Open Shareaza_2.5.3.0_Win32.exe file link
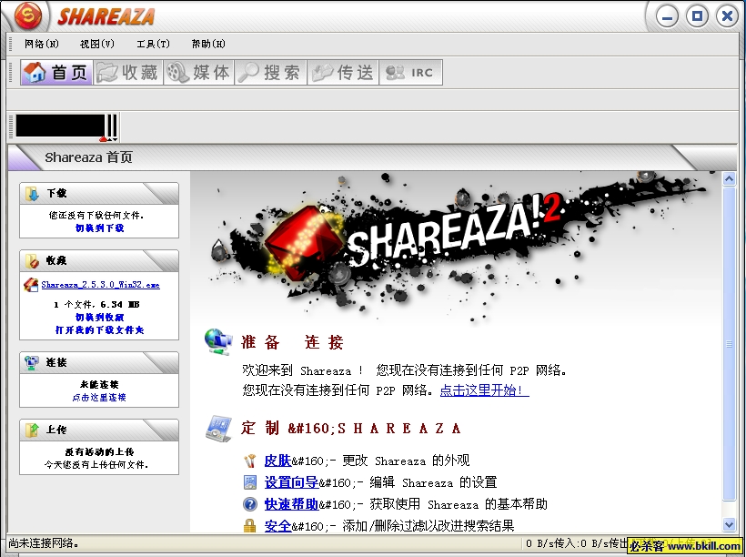The height and width of the screenshot is (557, 746). [100, 285]
